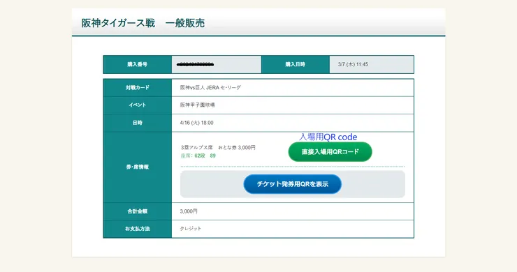Click the 購入番号 header cell
This screenshot has height=272, width=517.
point(138,65)
